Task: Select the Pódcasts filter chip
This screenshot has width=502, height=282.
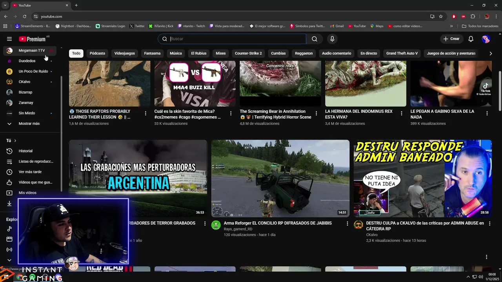Action: pyautogui.click(x=97, y=53)
